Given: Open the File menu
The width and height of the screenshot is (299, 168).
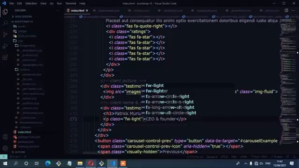Looking at the screenshot, I should (11, 3).
